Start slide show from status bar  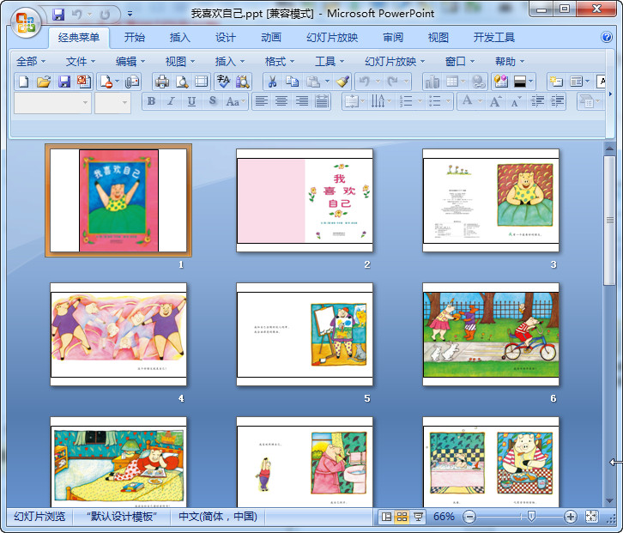click(418, 517)
